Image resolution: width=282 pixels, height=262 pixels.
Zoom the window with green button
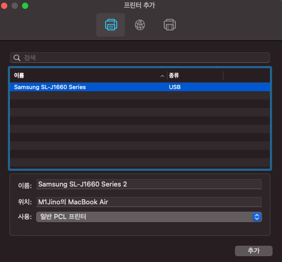25,6
